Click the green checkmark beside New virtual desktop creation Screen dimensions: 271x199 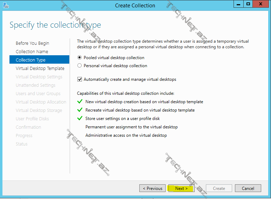(80, 102)
